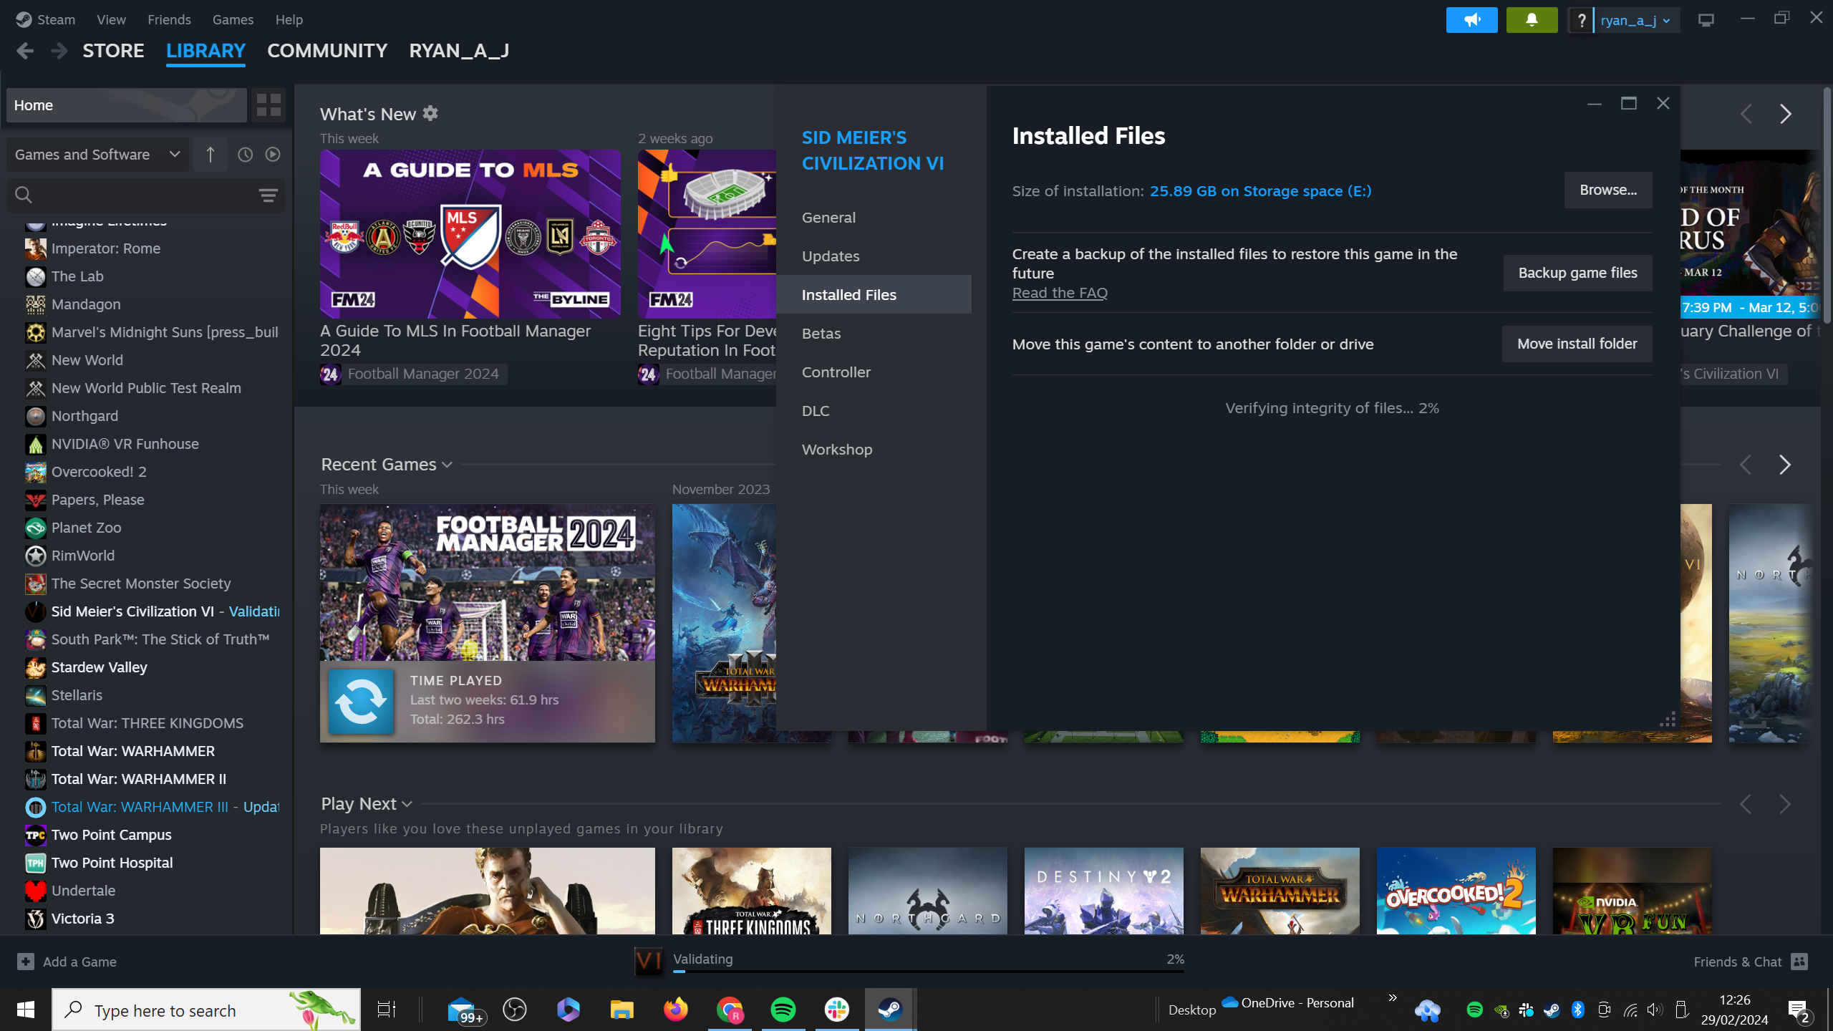Image resolution: width=1833 pixels, height=1031 pixels.
Task: Open the Destiny 2 Play Next thumbnail
Action: [1103, 891]
